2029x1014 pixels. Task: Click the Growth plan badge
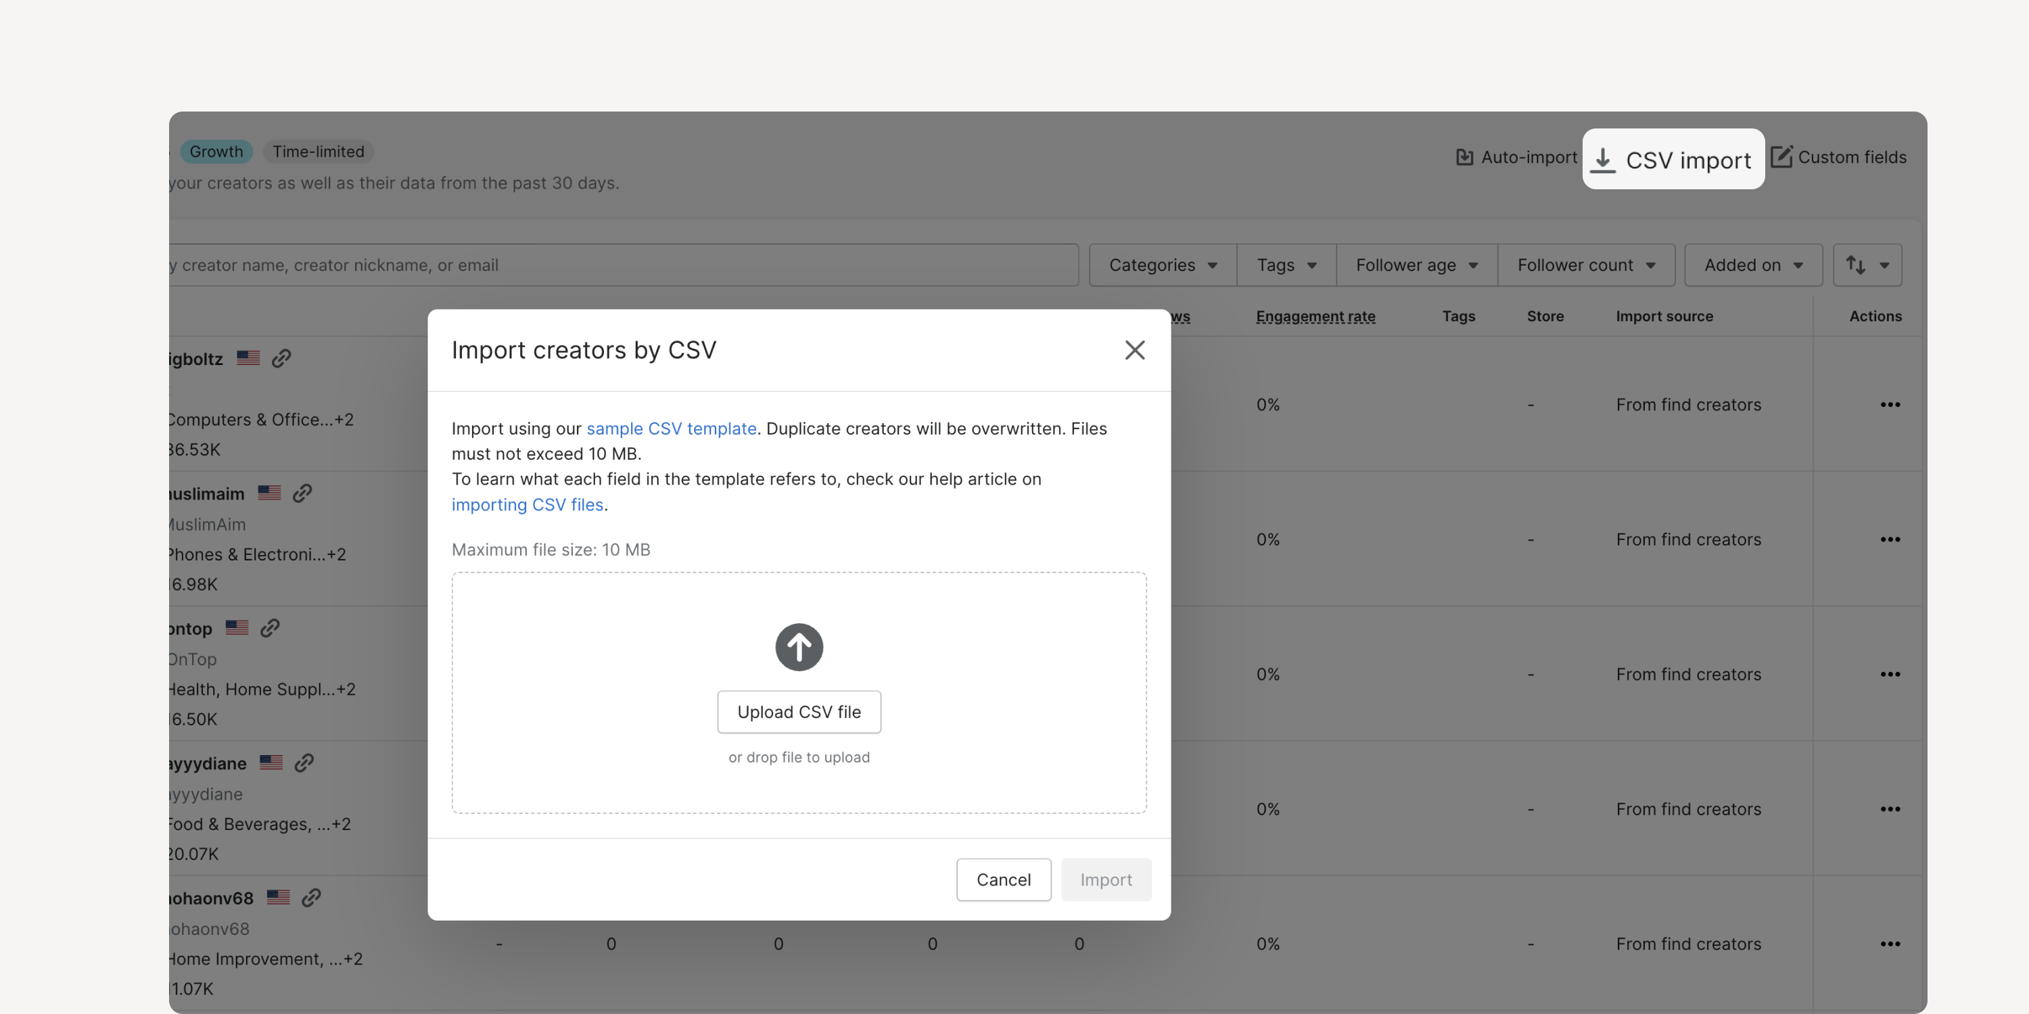tap(216, 151)
